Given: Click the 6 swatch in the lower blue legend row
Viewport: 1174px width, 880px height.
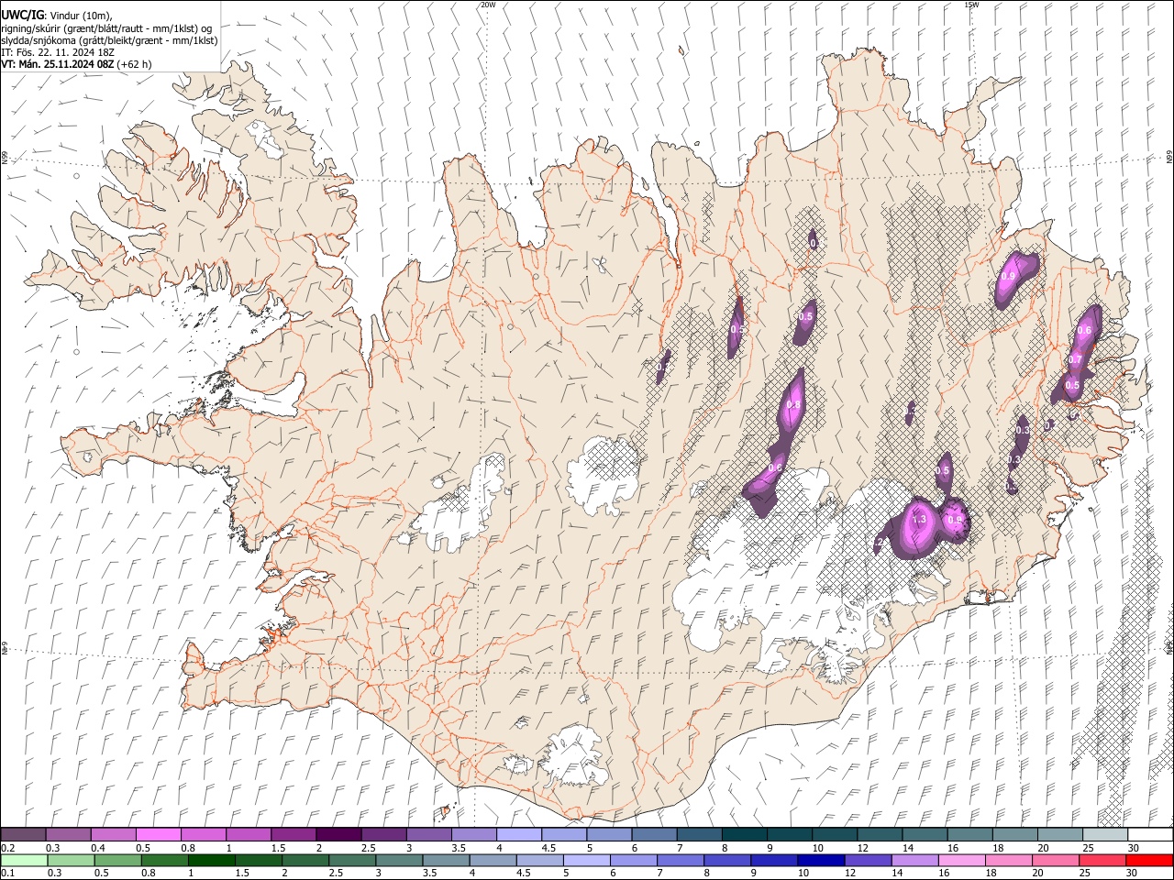Looking at the screenshot, I should [x=633, y=860].
